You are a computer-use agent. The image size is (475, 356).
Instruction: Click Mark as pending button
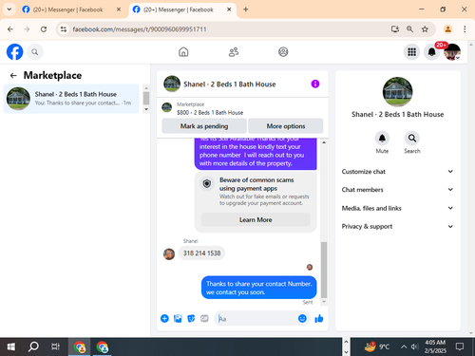[x=204, y=126]
